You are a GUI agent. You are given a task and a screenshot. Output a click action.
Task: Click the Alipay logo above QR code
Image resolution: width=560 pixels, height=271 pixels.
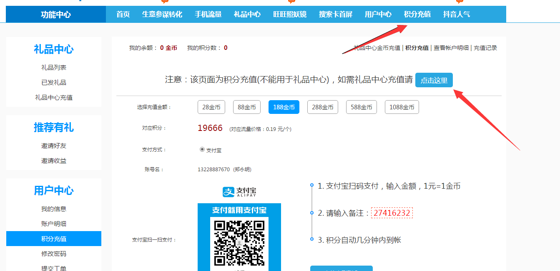[239, 192]
